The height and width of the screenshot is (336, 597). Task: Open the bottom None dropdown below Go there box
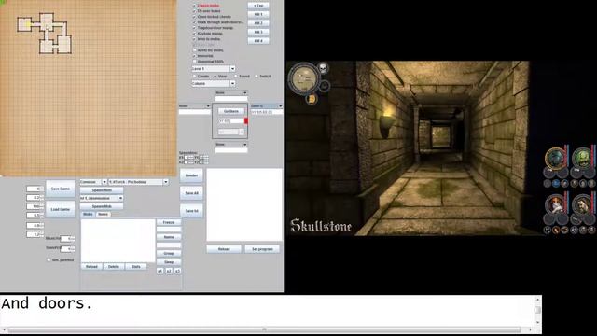[x=231, y=145]
